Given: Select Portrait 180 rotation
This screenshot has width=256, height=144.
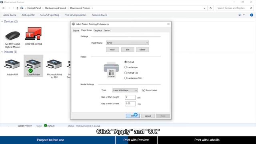Looking at the screenshot, I should pos(126,73).
